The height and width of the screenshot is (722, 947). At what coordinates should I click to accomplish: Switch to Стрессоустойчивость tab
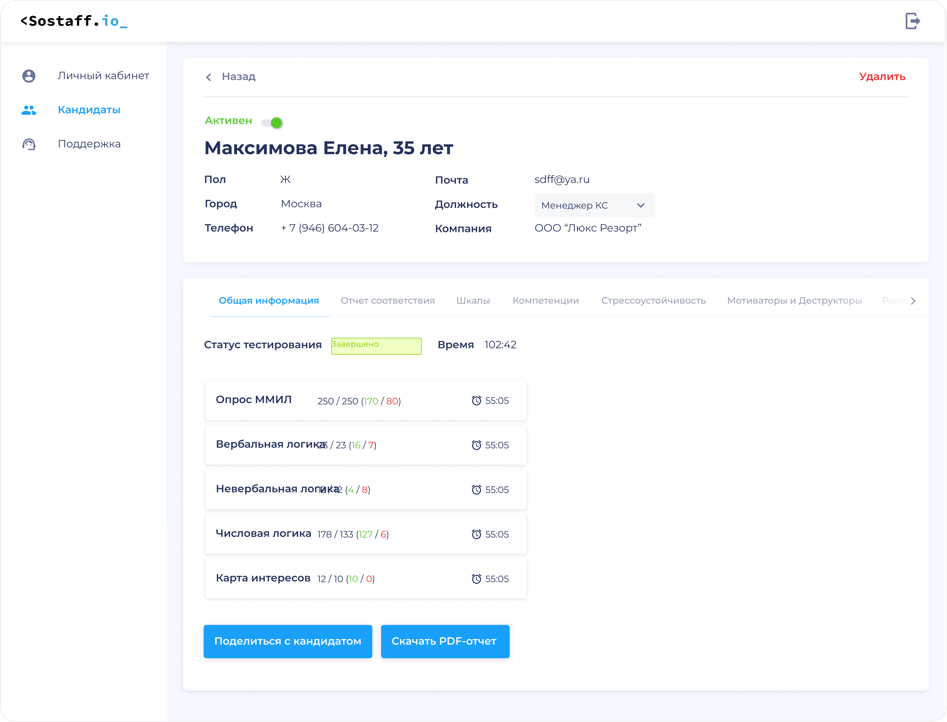pos(653,300)
